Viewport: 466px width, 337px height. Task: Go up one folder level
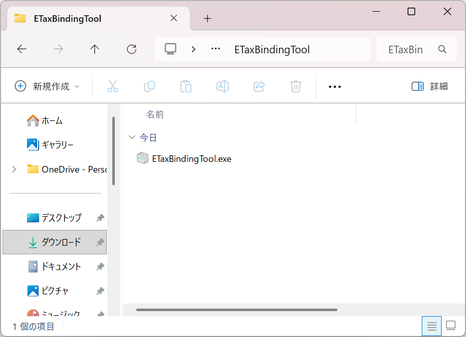(95, 49)
